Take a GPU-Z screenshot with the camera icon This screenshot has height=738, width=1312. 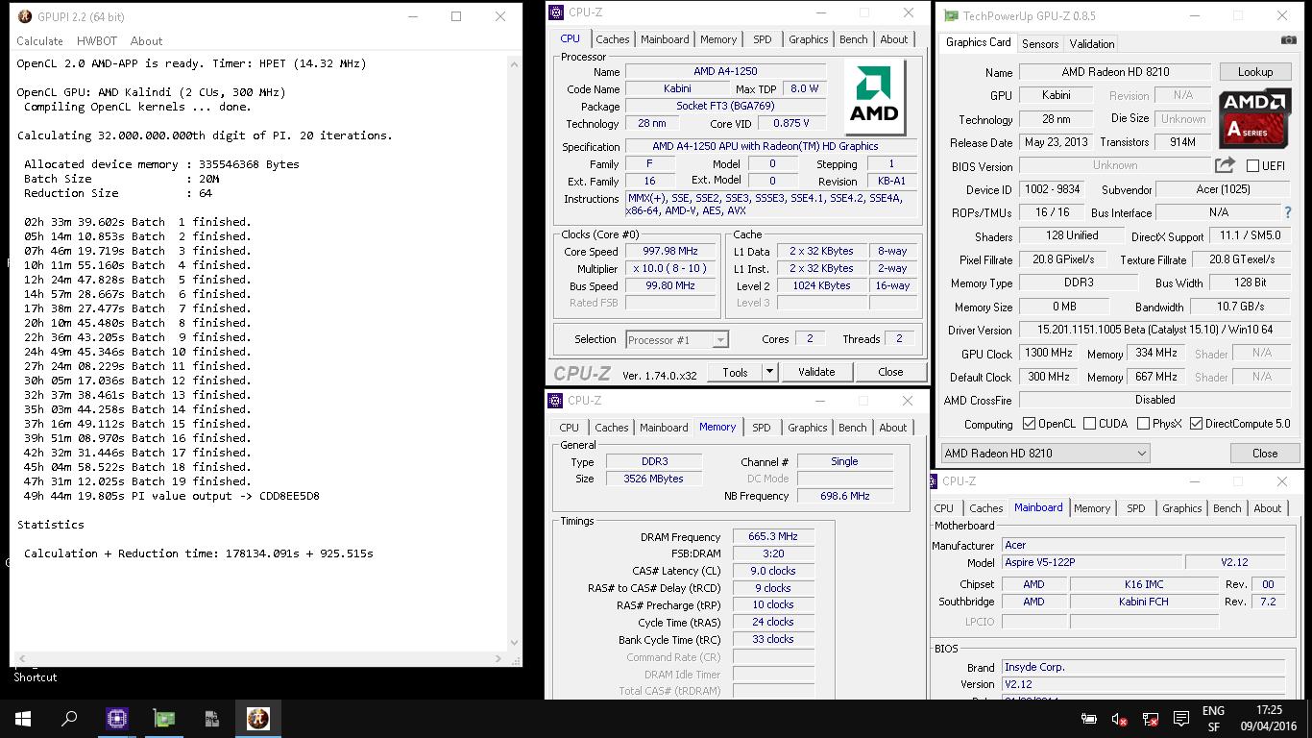tap(1288, 40)
